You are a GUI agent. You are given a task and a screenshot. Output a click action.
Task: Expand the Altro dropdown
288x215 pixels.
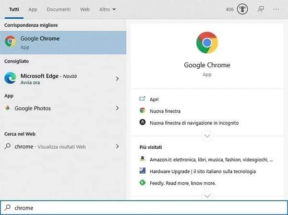click(x=108, y=10)
